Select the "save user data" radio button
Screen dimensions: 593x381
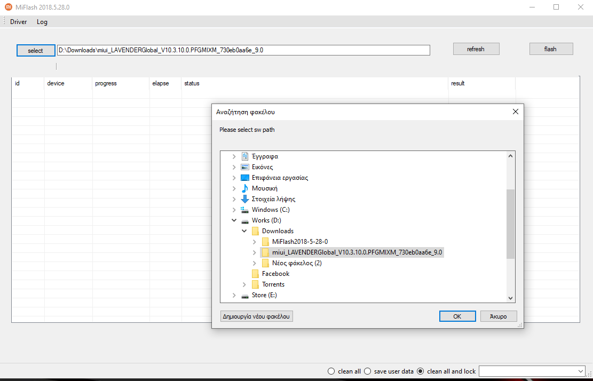tap(367, 371)
